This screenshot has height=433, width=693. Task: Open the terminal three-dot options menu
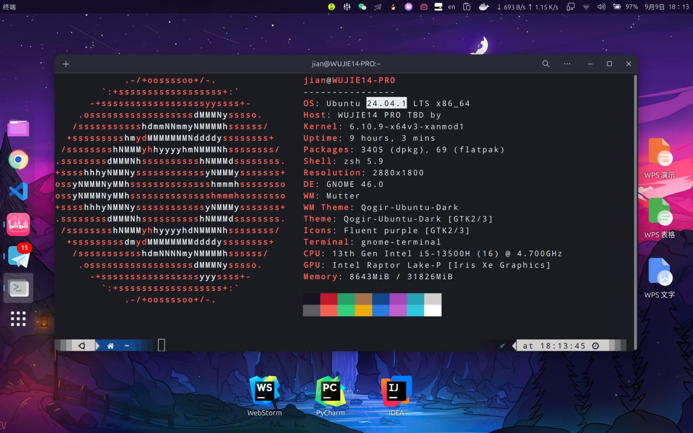[x=567, y=64]
